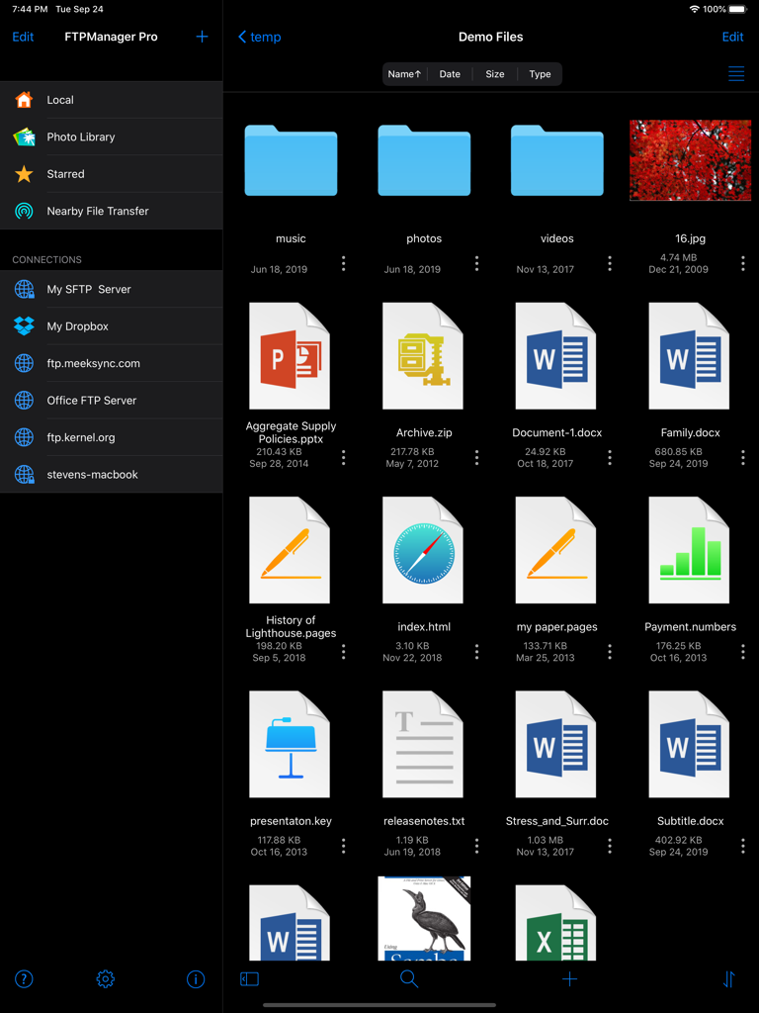This screenshot has height=1013, width=759.
Task: Add new connection with plus icon
Action: pyautogui.click(x=202, y=37)
